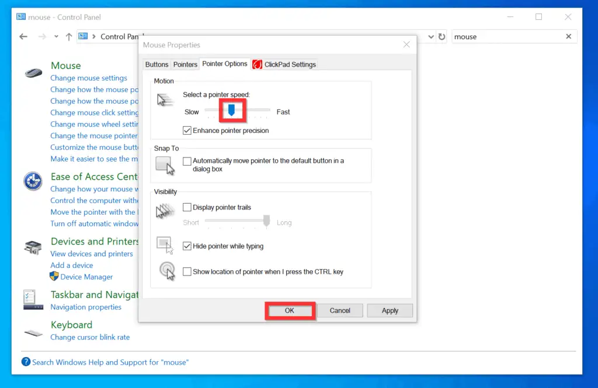This screenshot has width=598, height=388.
Task: Expand the address bar history dropdown
Action: 431,37
